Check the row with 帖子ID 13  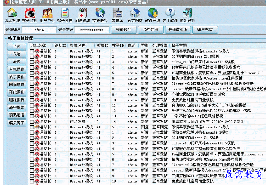32,116
